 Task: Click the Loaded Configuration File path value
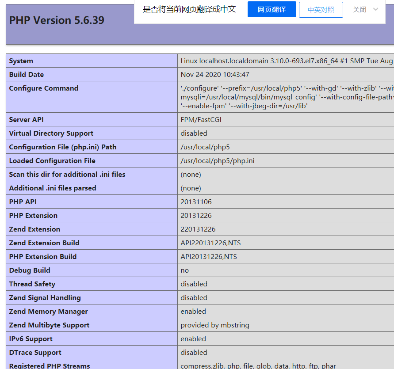pos(217,161)
